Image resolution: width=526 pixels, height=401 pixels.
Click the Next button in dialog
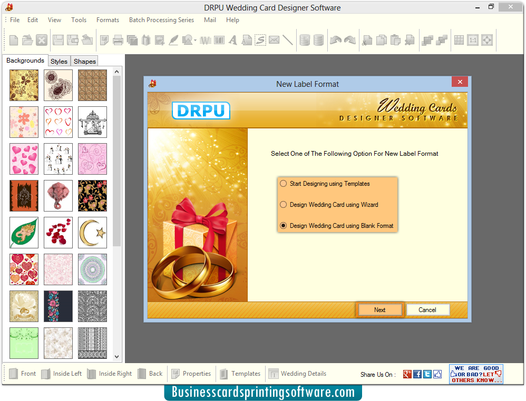[x=379, y=310]
